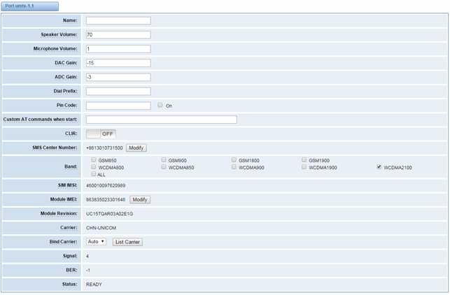
Task: Modify the SMS Center Number
Action: (136, 148)
